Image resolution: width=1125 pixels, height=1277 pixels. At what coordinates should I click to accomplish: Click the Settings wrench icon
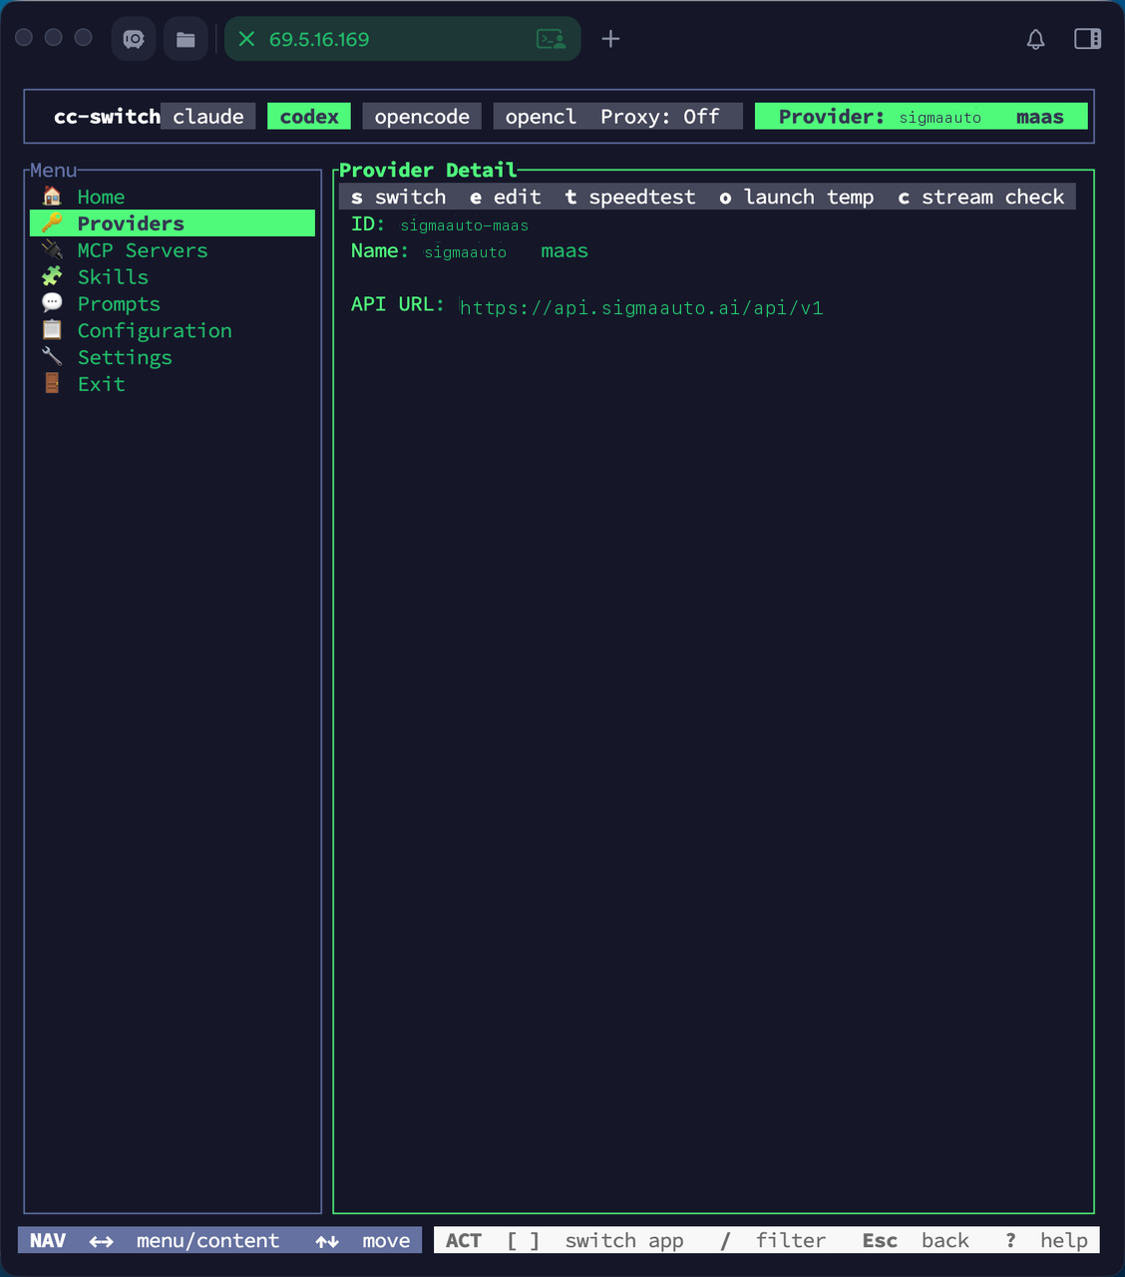[52, 356]
